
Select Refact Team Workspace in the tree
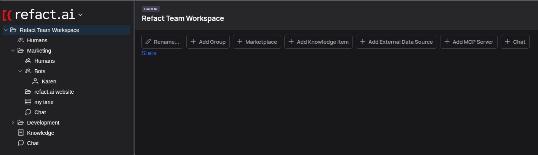[66, 30]
